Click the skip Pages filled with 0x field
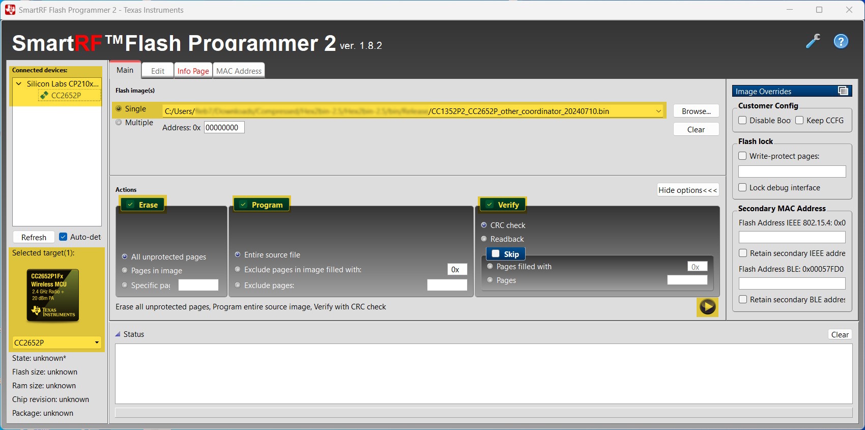The width and height of the screenshot is (865, 430). point(698,266)
